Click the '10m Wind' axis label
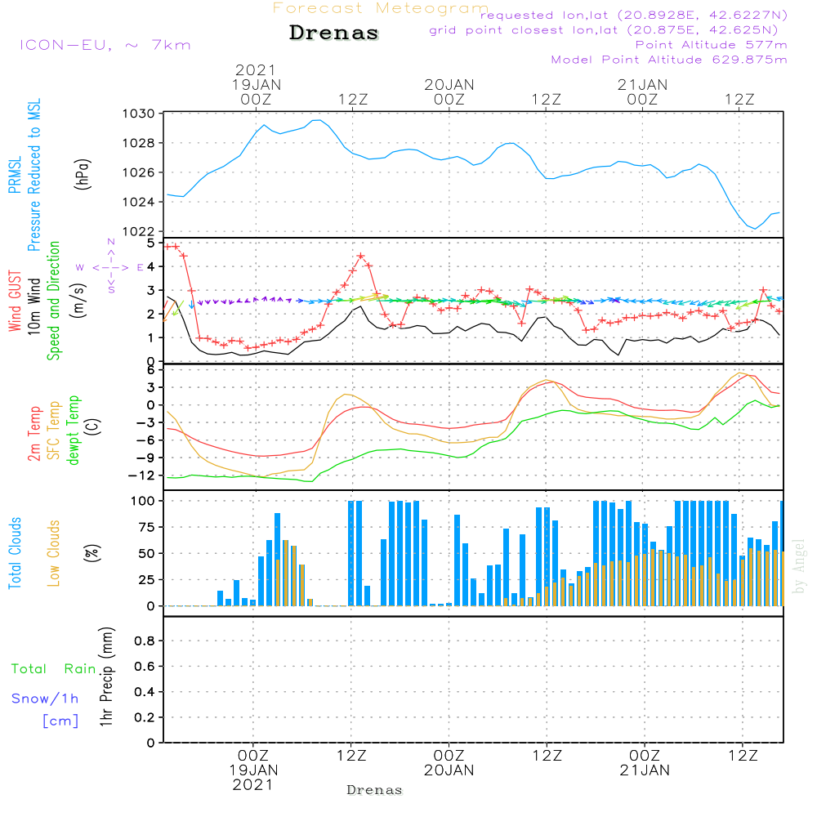 click(x=33, y=306)
